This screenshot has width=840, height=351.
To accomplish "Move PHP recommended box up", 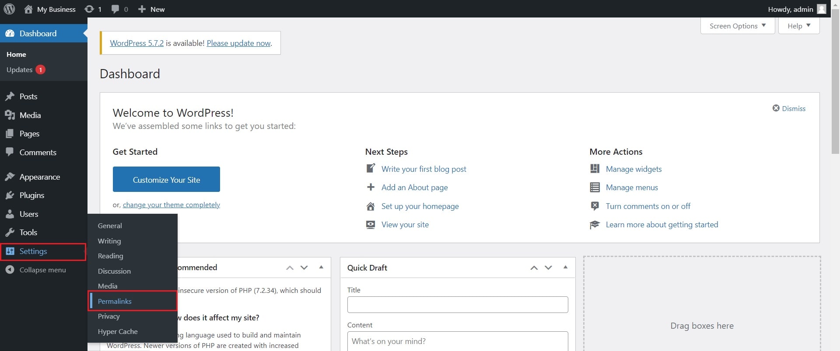I will click(290, 268).
